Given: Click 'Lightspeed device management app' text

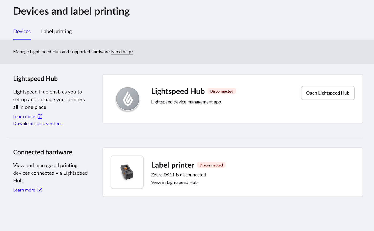Looking at the screenshot, I should tap(186, 102).
